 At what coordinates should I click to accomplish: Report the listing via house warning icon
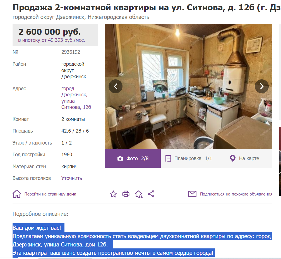tap(138, 194)
